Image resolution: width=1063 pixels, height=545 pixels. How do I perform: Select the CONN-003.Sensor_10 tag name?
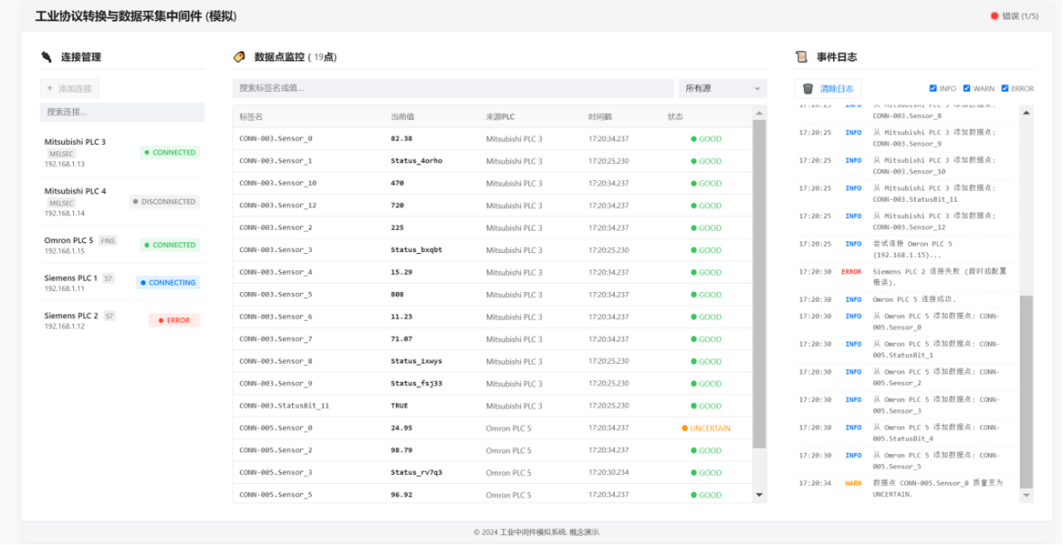(x=278, y=184)
